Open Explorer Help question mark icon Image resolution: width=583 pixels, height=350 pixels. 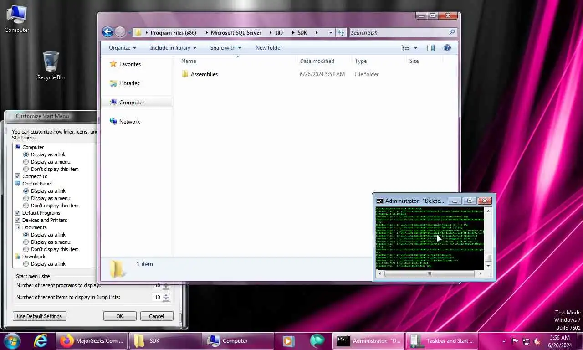point(447,48)
